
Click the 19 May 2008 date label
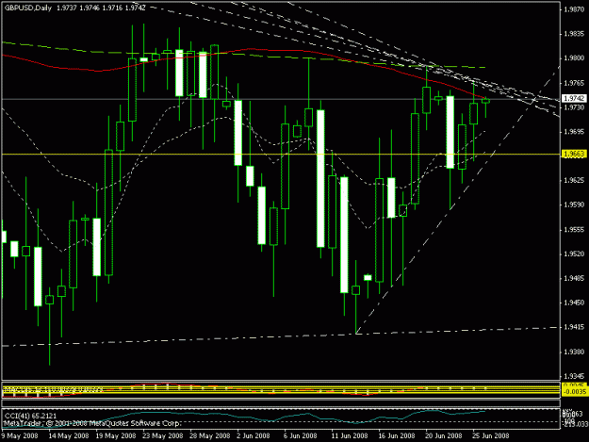(116, 435)
